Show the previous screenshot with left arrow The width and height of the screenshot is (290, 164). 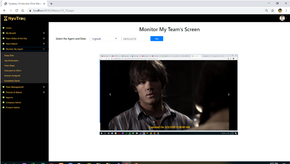[110, 94]
